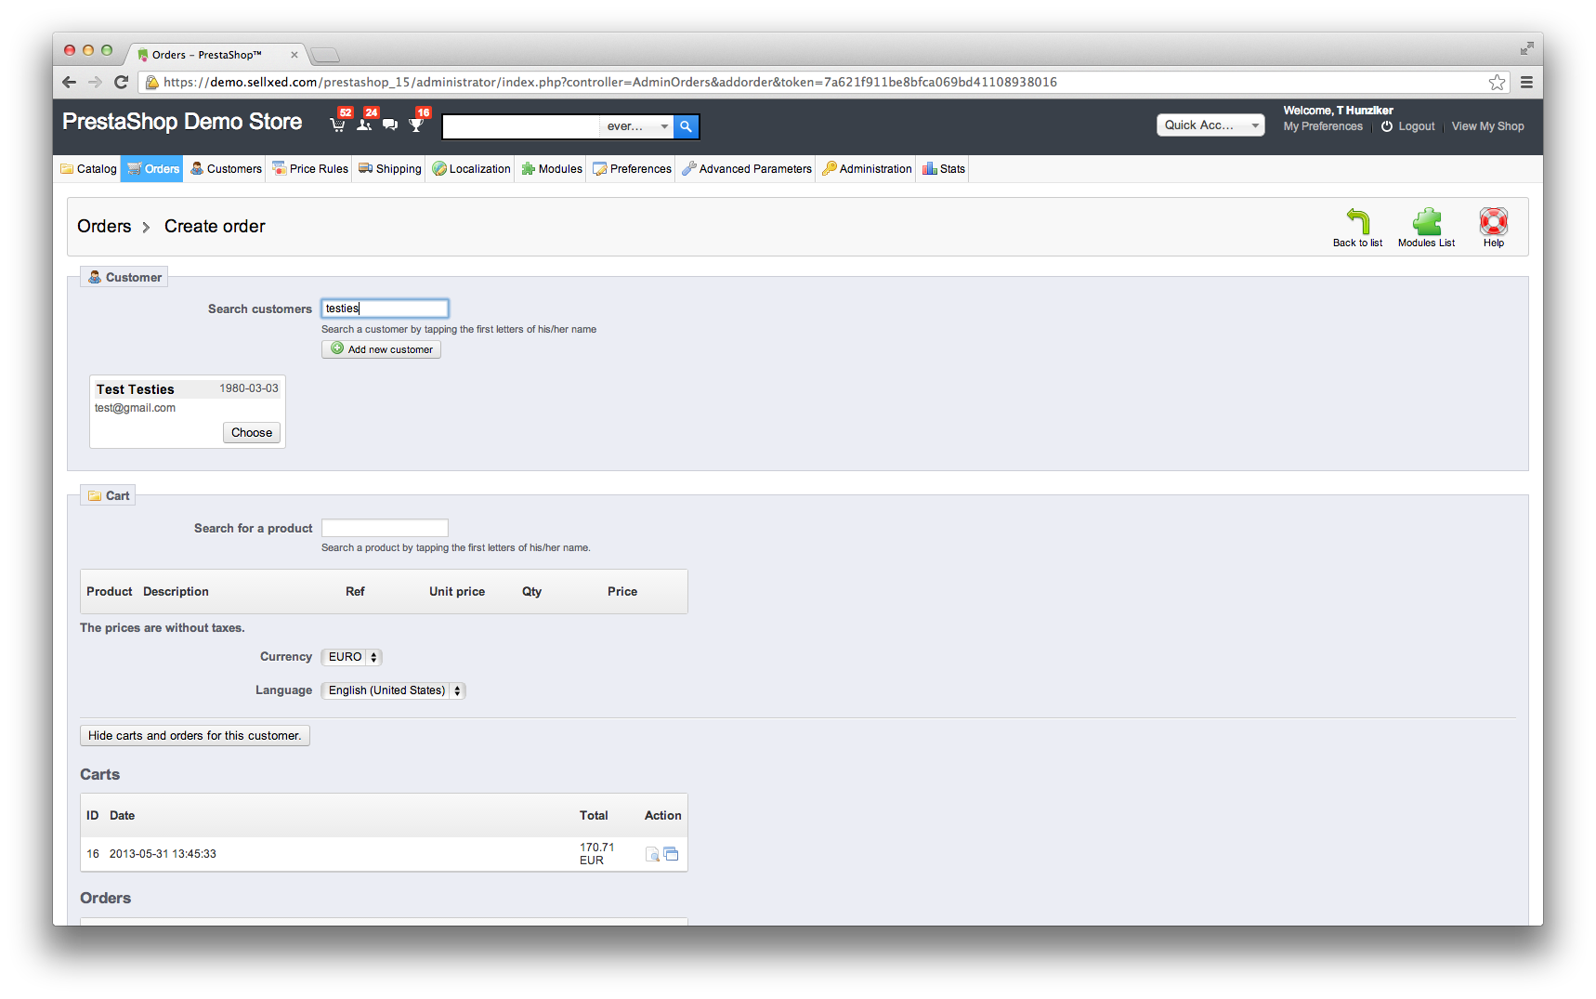Open the Preferences menu tab
This screenshot has height=999, width=1596.
pos(632,169)
